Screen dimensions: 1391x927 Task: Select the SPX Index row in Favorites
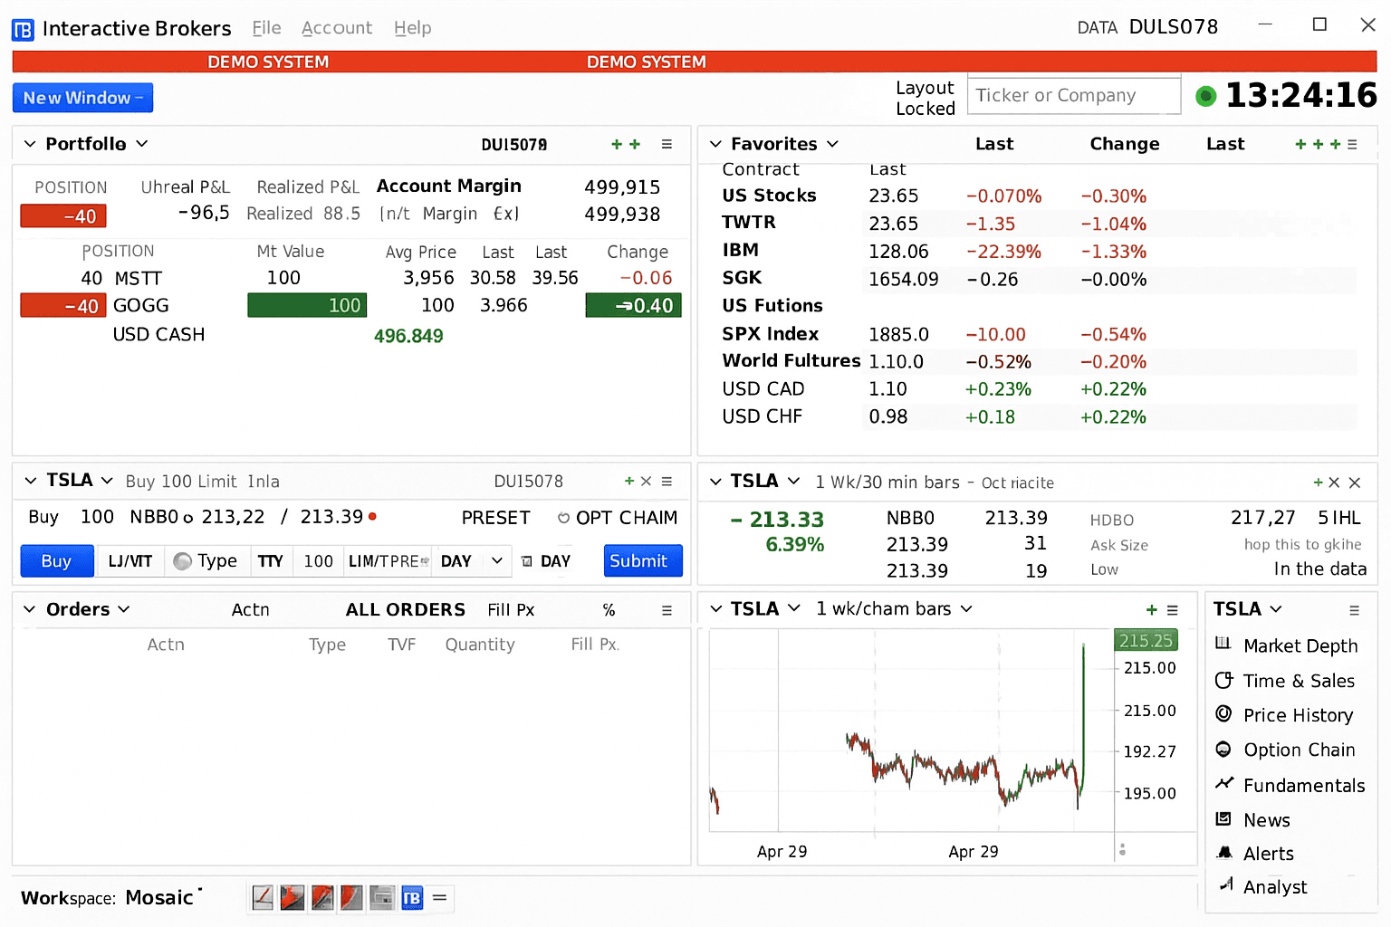pyautogui.click(x=1039, y=334)
